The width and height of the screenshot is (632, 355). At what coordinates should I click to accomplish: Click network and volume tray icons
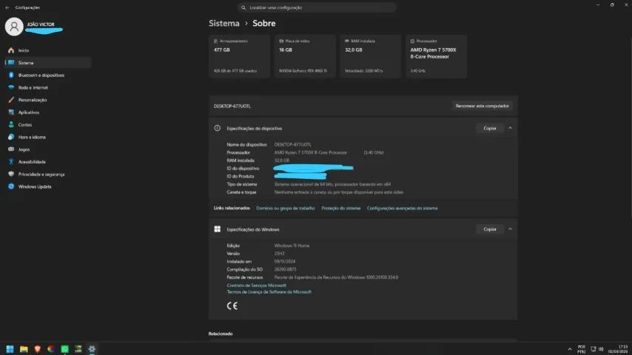tap(597, 349)
